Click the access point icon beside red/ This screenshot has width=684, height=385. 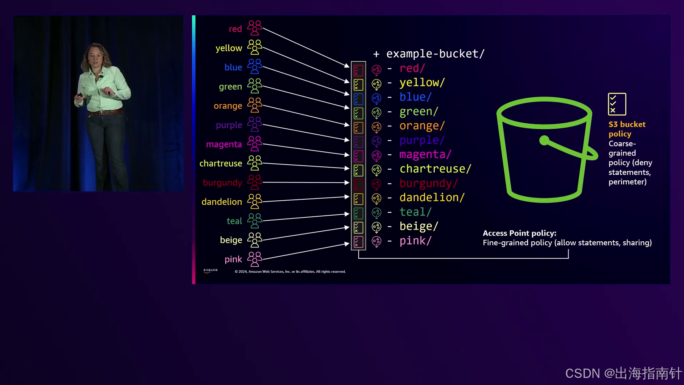(377, 70)
